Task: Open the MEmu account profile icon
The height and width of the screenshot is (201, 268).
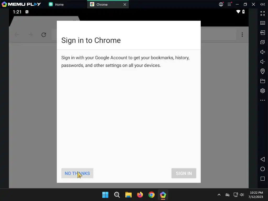Action: [221, 4]
